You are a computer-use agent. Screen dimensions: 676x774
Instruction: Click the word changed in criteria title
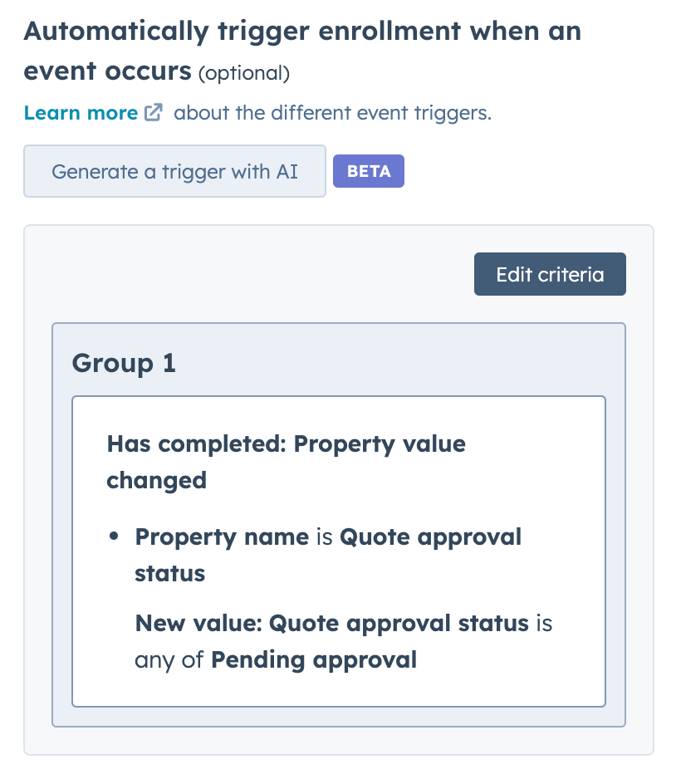coord(156,480)
